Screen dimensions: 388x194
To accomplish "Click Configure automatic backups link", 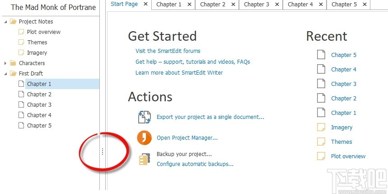I will pyautogui.click(x=195, y=164).
